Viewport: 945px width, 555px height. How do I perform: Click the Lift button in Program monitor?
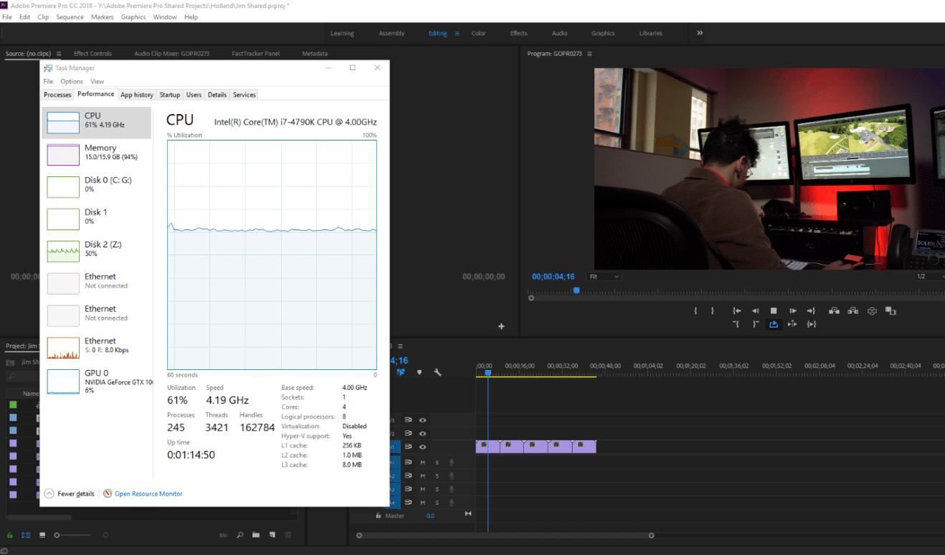tap(834, 310)
